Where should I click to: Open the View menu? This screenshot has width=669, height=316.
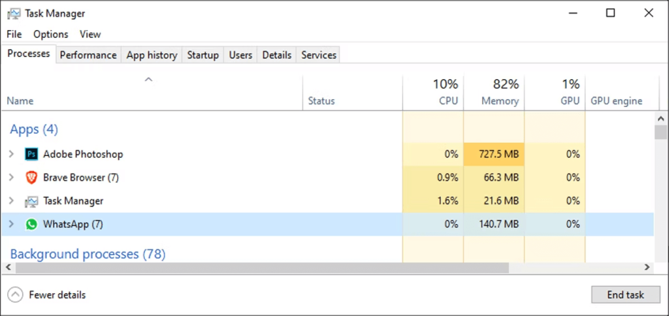(90, 34)
